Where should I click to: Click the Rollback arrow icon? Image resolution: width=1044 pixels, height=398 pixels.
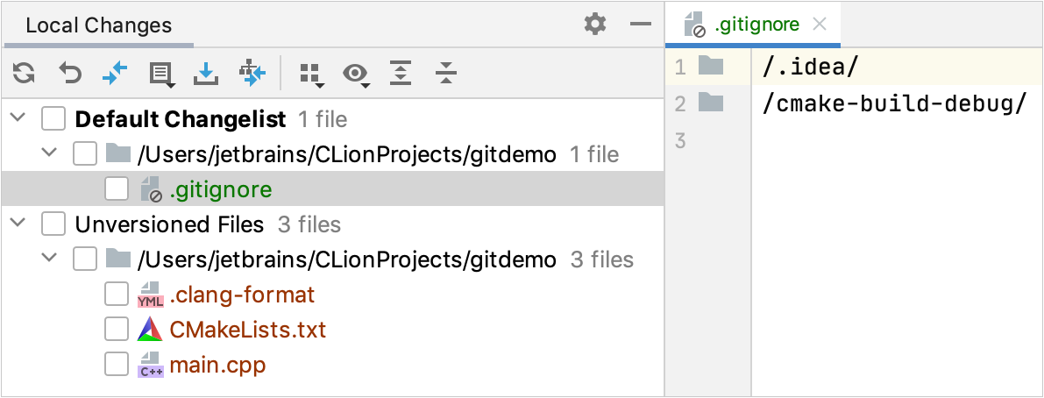(x=69, y=75)
